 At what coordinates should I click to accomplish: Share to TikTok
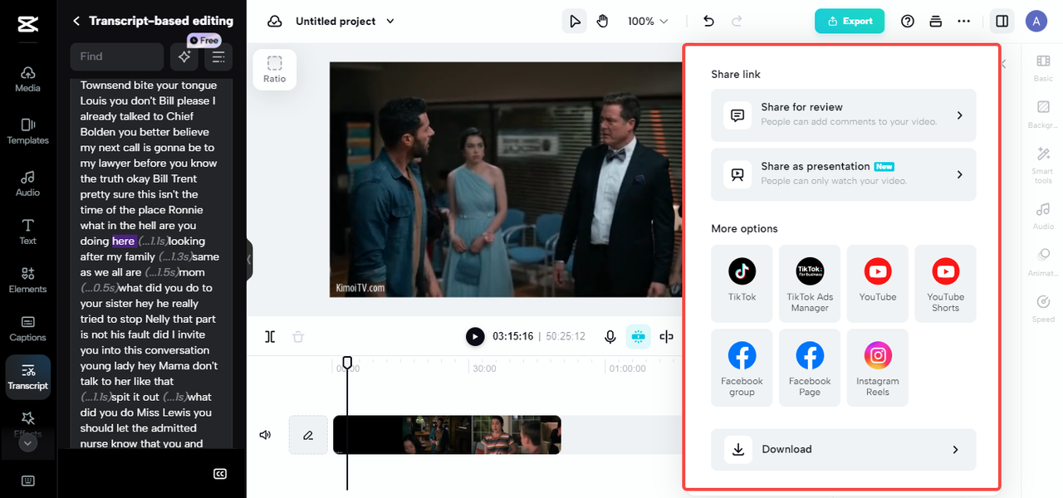(x=742, y=283)
